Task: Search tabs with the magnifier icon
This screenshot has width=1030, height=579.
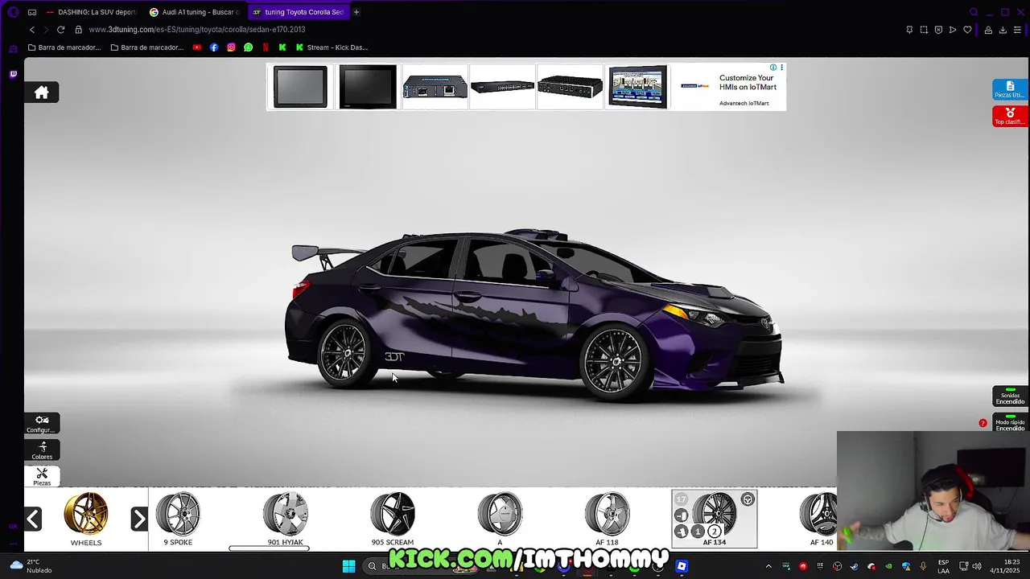Action: click(974, 12)
